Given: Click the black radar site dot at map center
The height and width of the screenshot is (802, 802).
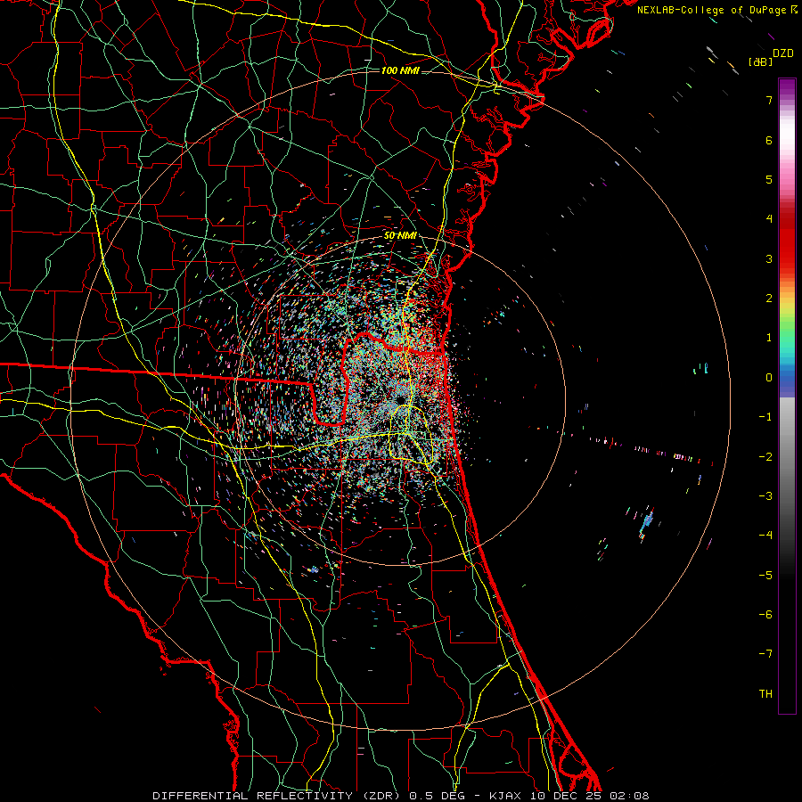Looking at the screenshot, I should (x=400, y=399).
